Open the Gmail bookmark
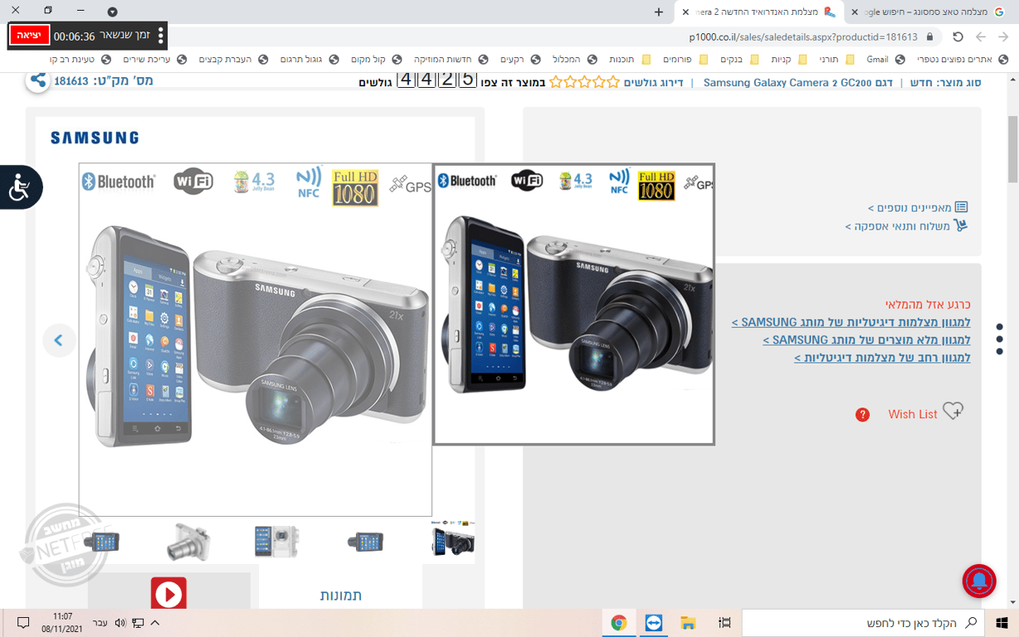This screenshot has width=1019, height=637. 885,59
